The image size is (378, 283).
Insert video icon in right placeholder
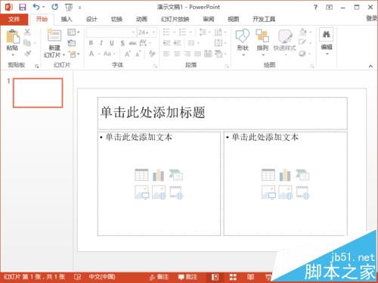(302, 192)
